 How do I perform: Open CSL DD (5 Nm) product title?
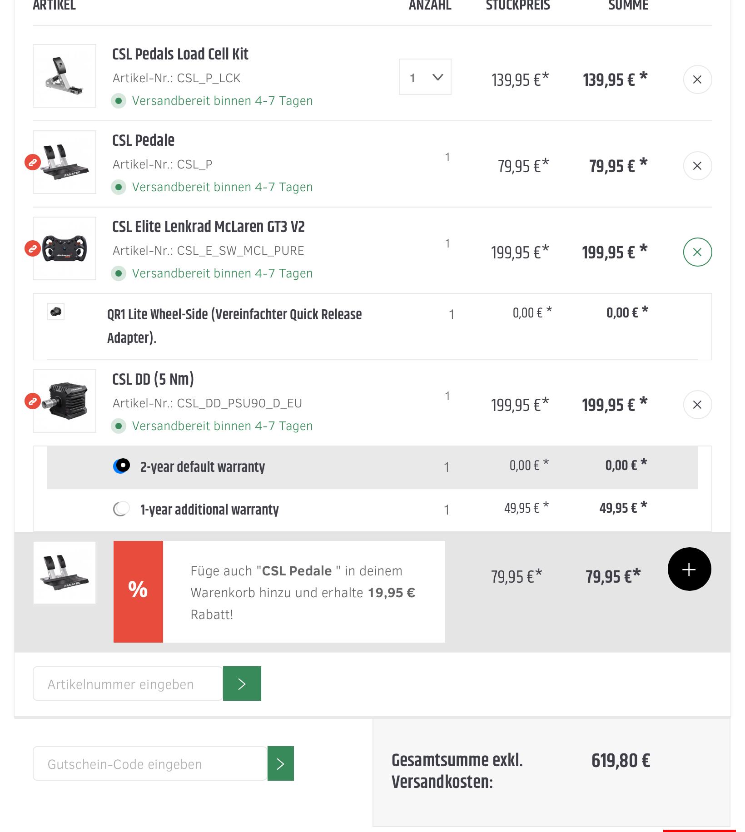153,379
